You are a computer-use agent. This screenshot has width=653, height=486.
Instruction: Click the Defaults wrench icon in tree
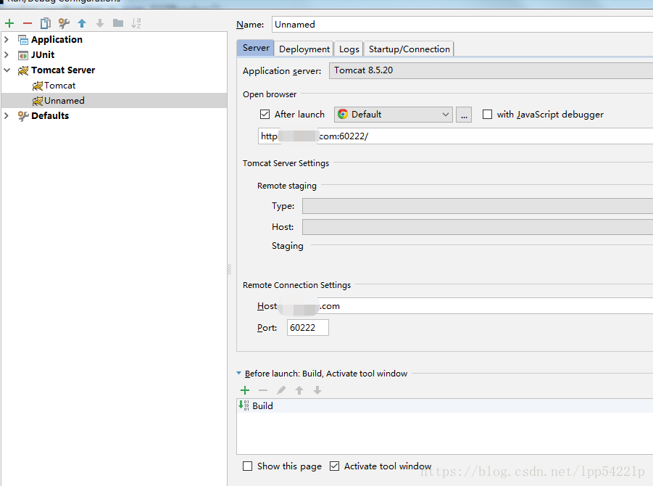(x=23, y=116)
